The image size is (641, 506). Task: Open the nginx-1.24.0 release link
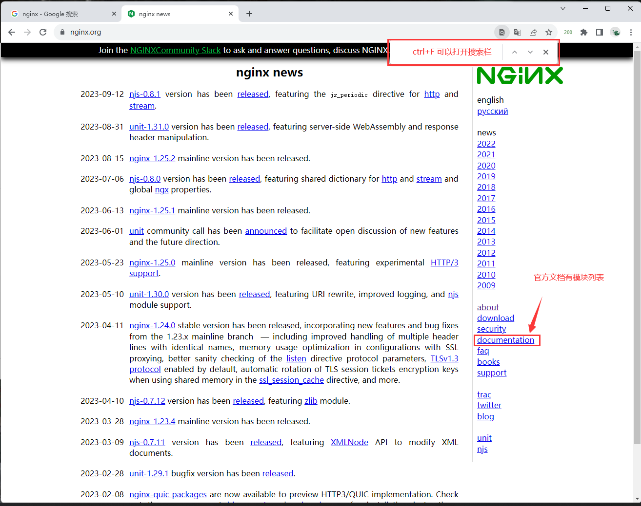(152, 325)
